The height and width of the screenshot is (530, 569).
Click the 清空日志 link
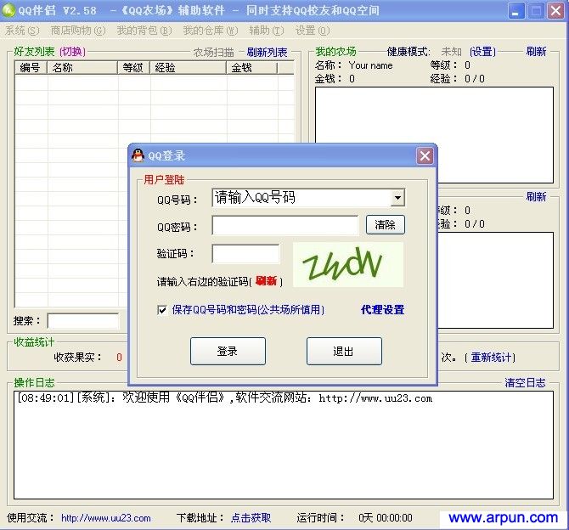click(x=525, y=382)
